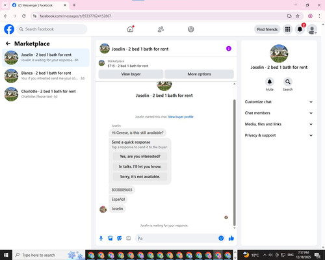Click the 'Español' message bubble

pos(118,199)
